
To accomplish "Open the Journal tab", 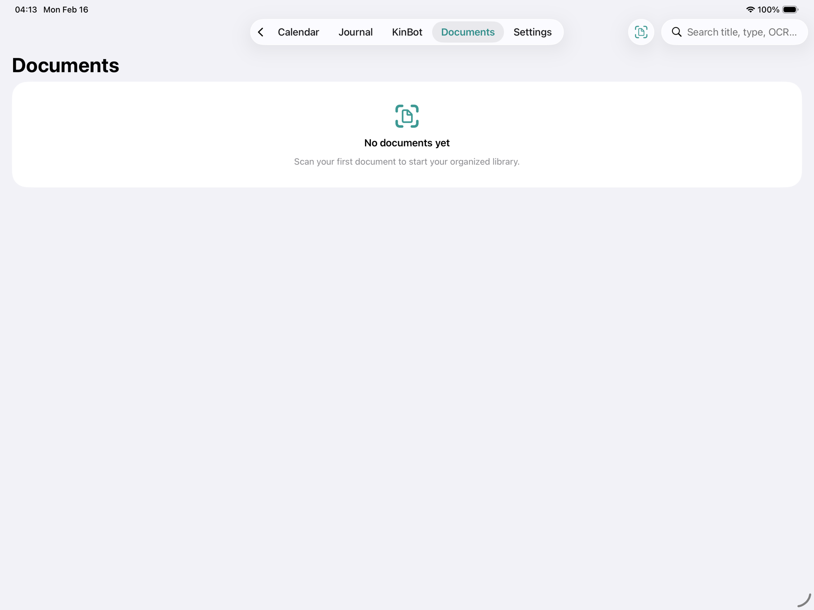I will 355,32.
